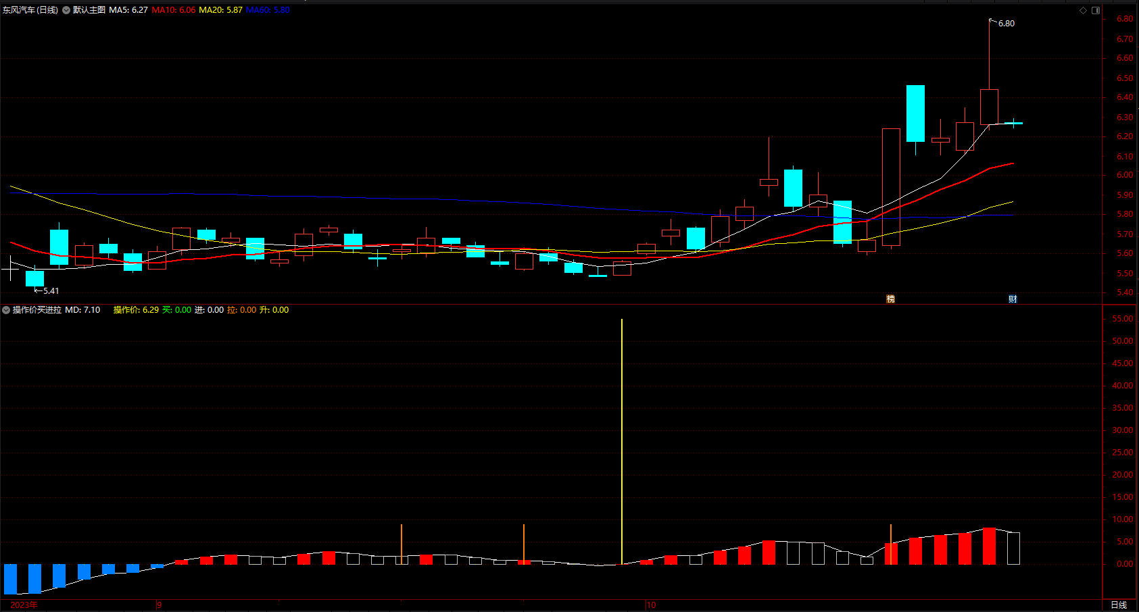Click the 6.00 tick on the price axis
1139x612 pixels.
coord(1125,175)
